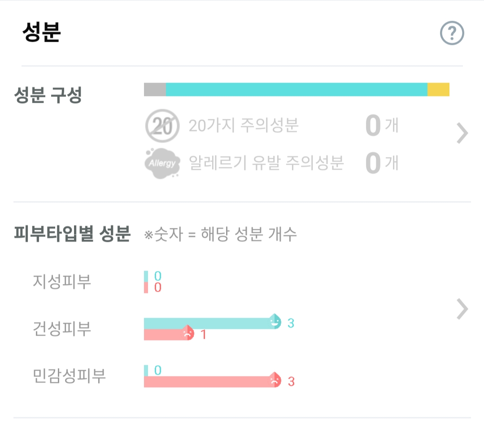
Task: Select the 민감성피부 row label
Action: 70,376
